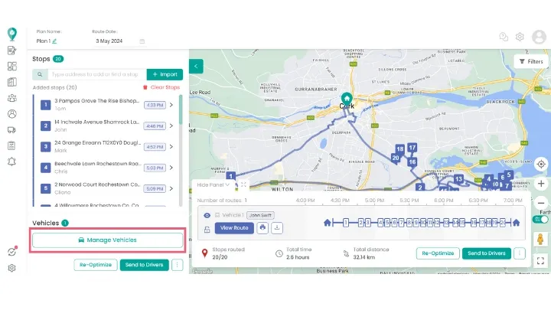The height and width of the screenshot is (310, 551).
Task: Click the lock icon for Vehicle 1
Action: [x=207, y=228]
